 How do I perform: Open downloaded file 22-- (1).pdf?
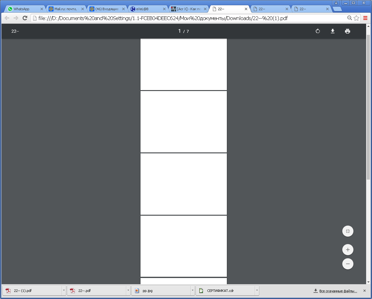(x=32, y=291)
